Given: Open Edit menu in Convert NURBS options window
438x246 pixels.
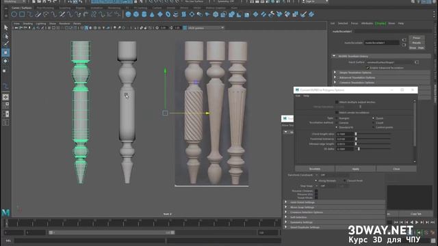Looking at the screenshot, I should click(x=298, y=96).
